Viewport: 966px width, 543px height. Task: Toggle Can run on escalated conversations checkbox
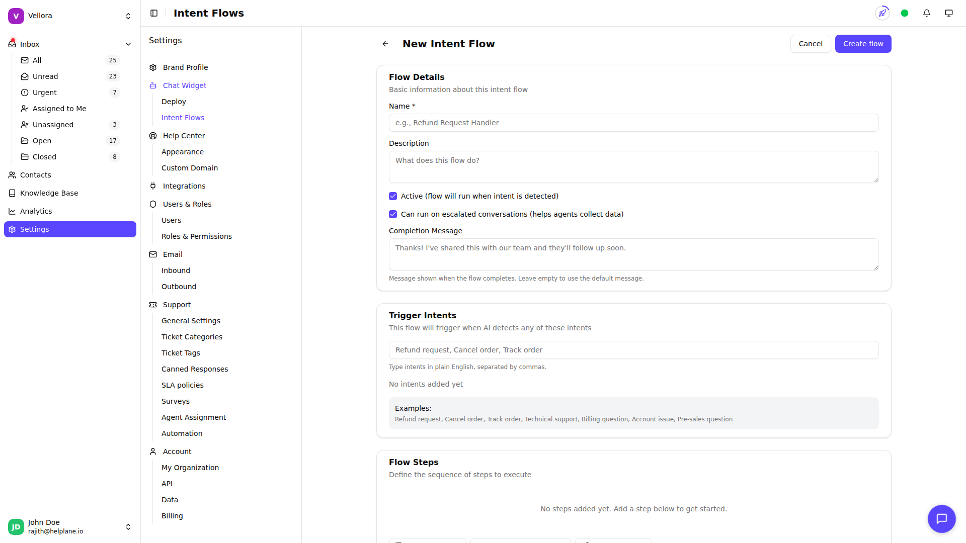tap(393, 214)
